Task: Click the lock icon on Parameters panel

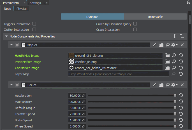Action: (189, 3)
